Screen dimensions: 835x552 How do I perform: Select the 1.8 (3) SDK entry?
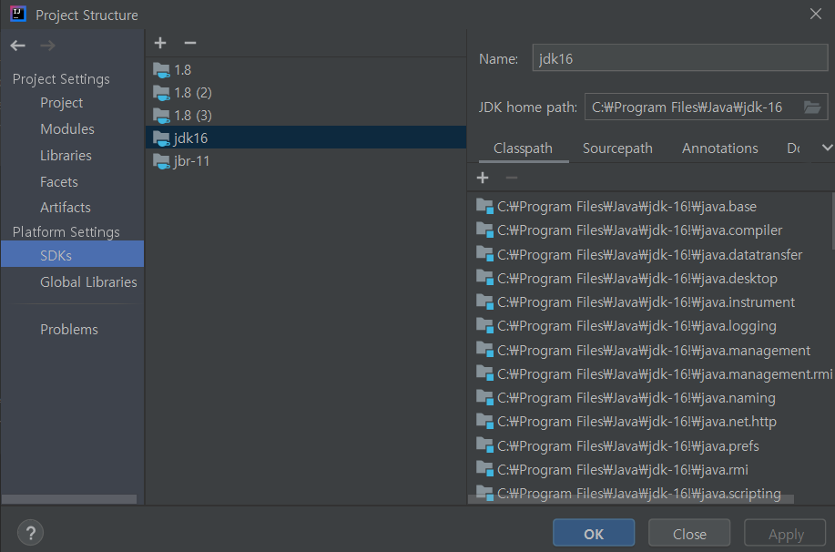click(306, 116)
